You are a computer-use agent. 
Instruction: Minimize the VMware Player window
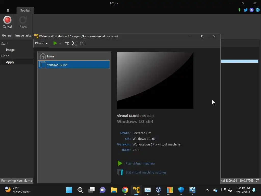(x=190, y=36)
